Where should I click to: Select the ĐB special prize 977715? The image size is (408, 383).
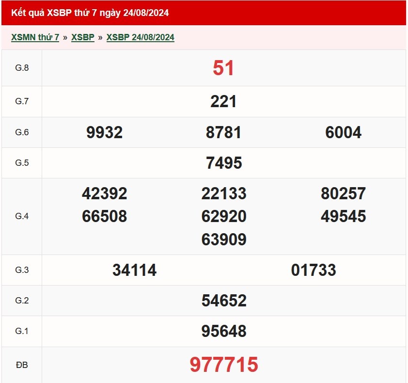pyautogui.click(x=223, y=365)
